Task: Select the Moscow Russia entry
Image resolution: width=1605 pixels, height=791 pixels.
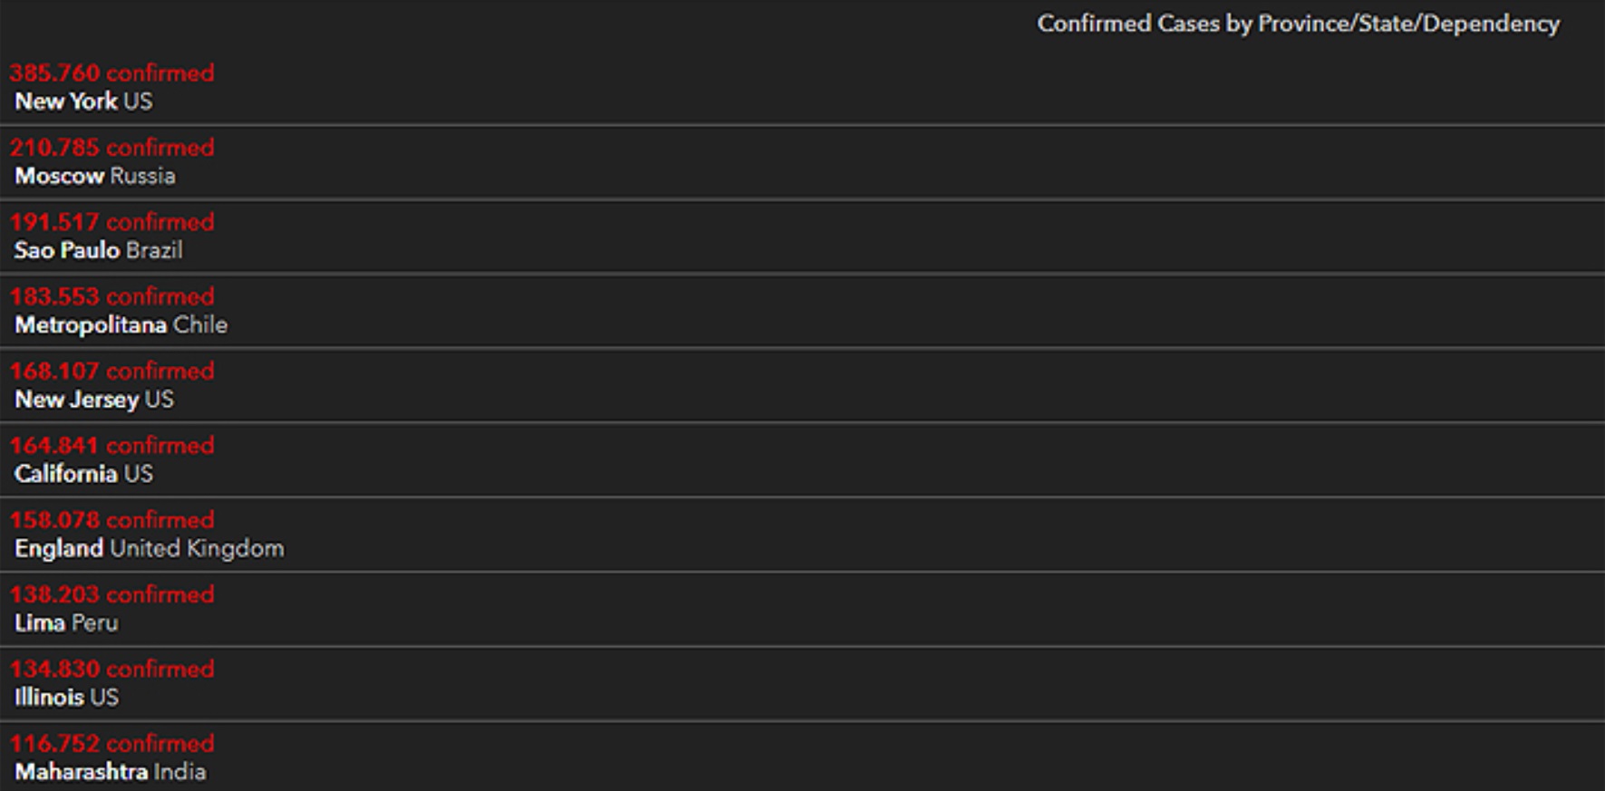Action: coord(95,176)
